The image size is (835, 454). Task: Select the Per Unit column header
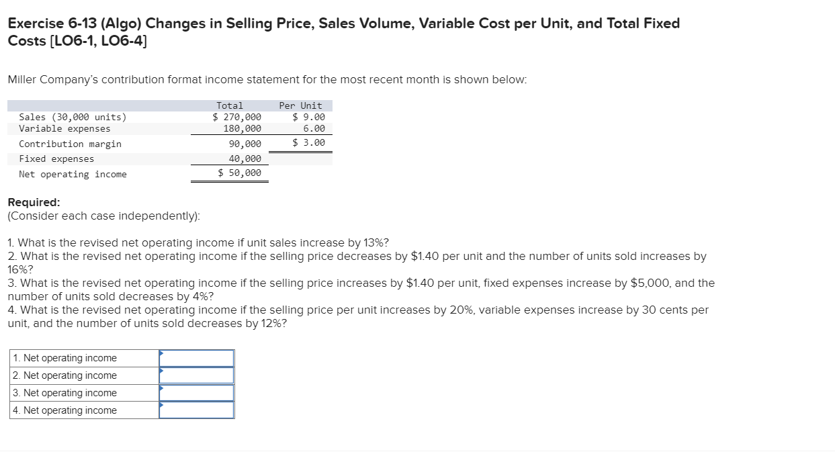pos(300,105)
